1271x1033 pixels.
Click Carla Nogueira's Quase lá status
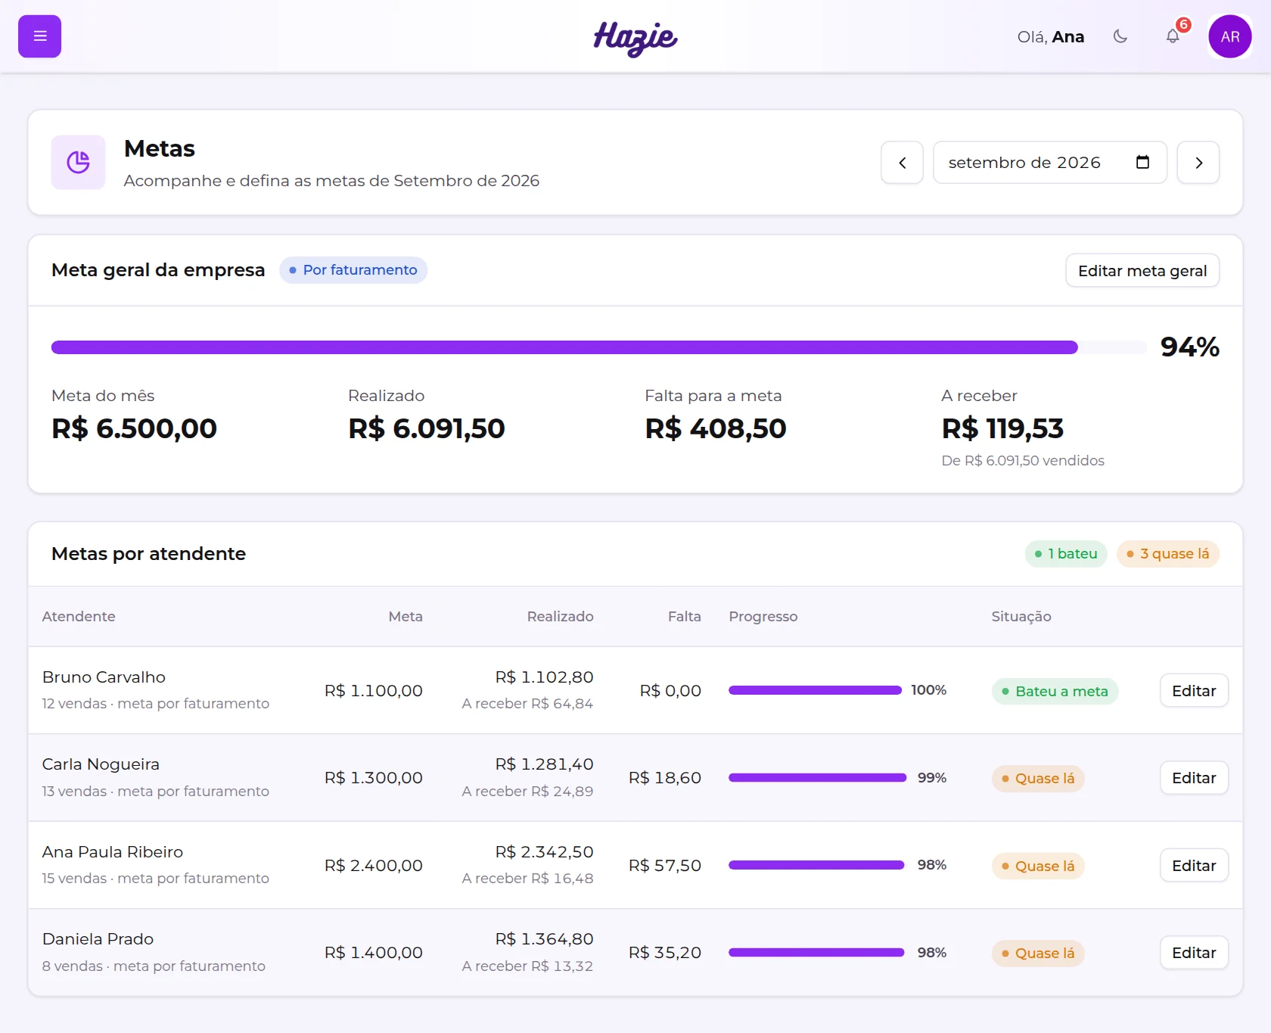click(1038, 779)
